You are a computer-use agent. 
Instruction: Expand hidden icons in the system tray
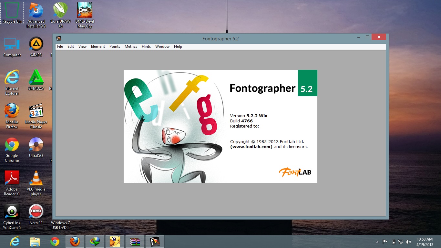(x=377, y=241)
